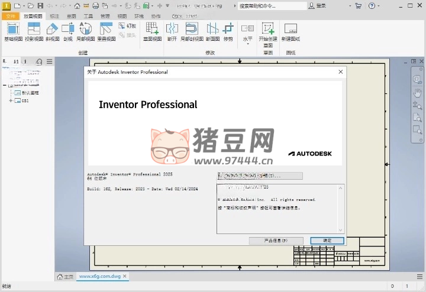Image resolution: width=426 pixels, height=292 pixels.
Task: Open the 文件 (File) menu tab
Action: pos(11,17)
